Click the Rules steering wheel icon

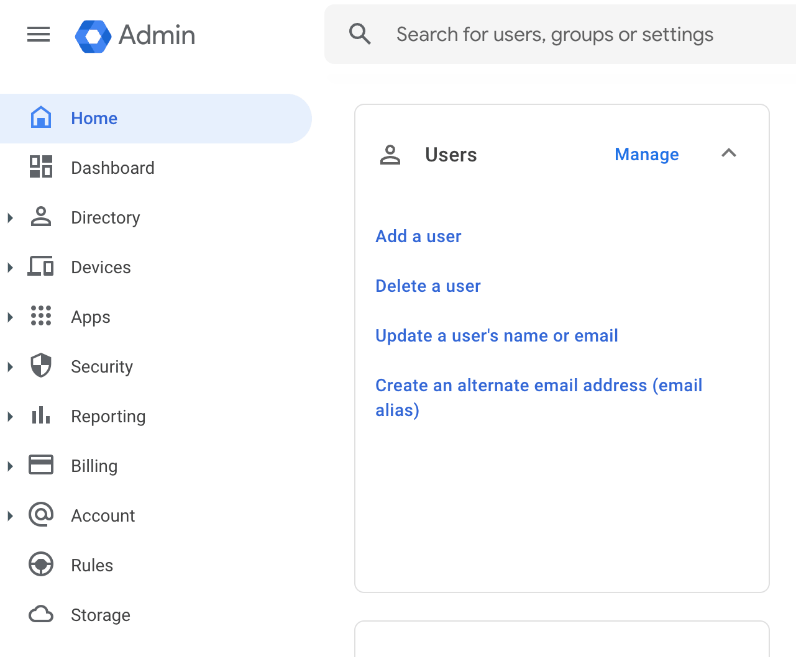(40, 565)
